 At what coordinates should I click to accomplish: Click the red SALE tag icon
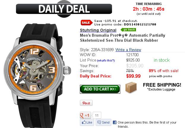pos(87,22)
